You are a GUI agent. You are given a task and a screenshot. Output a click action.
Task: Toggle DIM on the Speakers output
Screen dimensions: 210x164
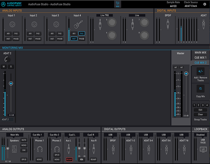coord(24,150)
